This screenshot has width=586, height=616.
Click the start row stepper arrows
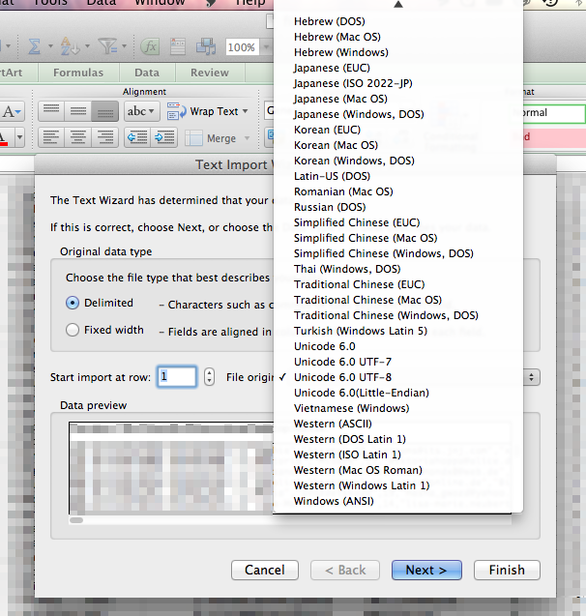tap(209, 377)
